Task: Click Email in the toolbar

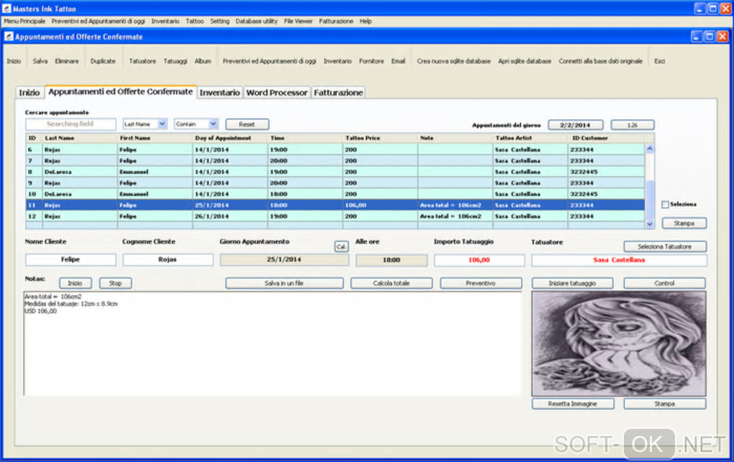Action: point(399,61)
